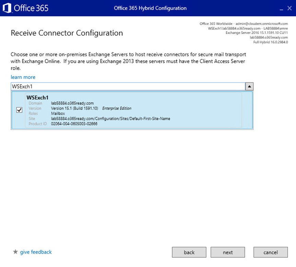Viewport: 296px width, 267px height.
Task: Select the bold WSExch1 server name
Action: (37, 98)
